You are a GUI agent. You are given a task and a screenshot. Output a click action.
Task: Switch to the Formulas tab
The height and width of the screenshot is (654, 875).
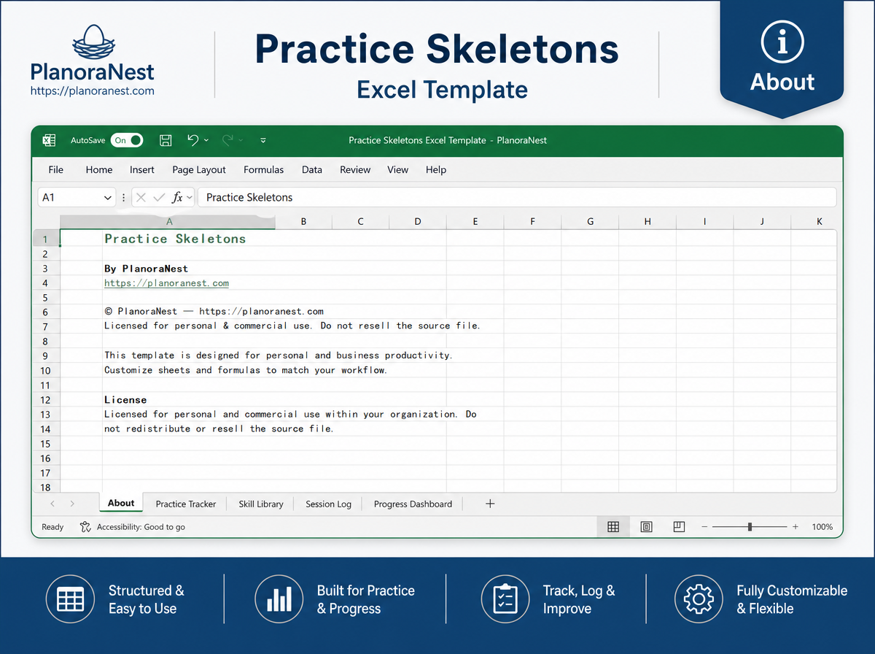tap(264, 169)
